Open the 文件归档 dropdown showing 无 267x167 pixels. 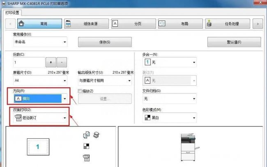[x=170, y=98]
